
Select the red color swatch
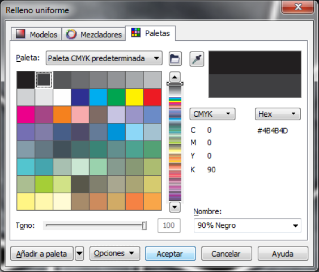152,97
